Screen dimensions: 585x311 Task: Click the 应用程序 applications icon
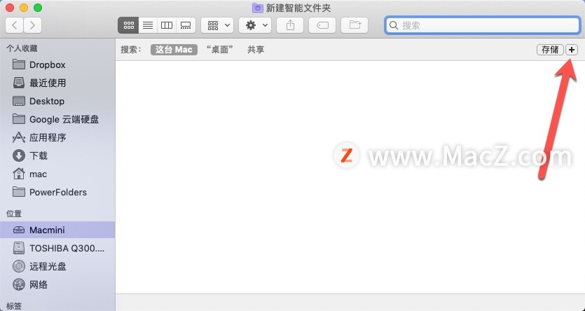[x=19, y=137]
